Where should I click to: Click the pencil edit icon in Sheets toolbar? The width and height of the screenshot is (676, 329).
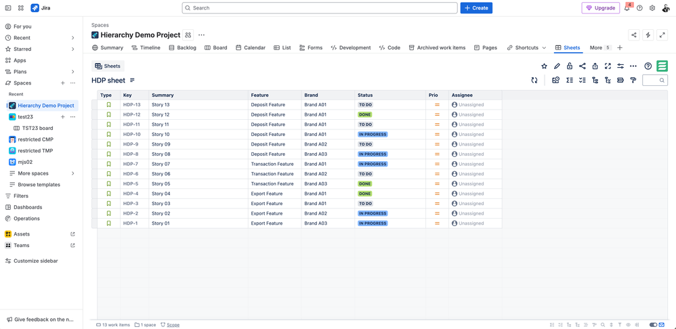pyautogui.click(x=557, y=66)
